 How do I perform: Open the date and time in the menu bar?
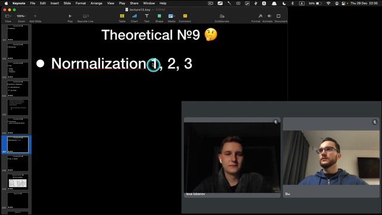point(364,4)
